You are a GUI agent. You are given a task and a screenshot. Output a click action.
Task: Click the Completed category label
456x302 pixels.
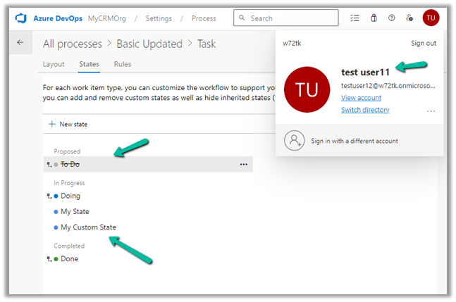(69, 246)
